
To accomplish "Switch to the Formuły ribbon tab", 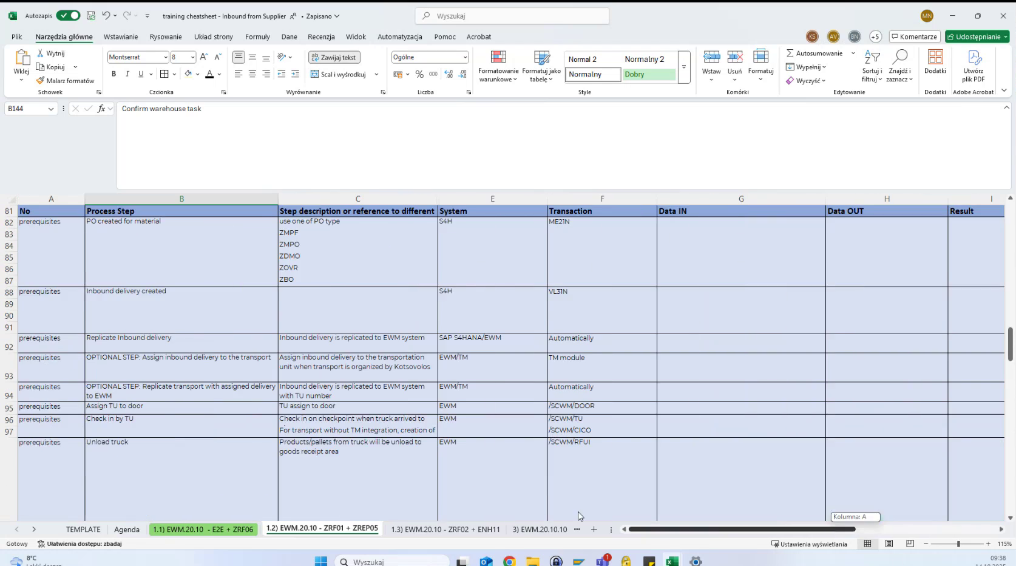I will pos(257,36).
